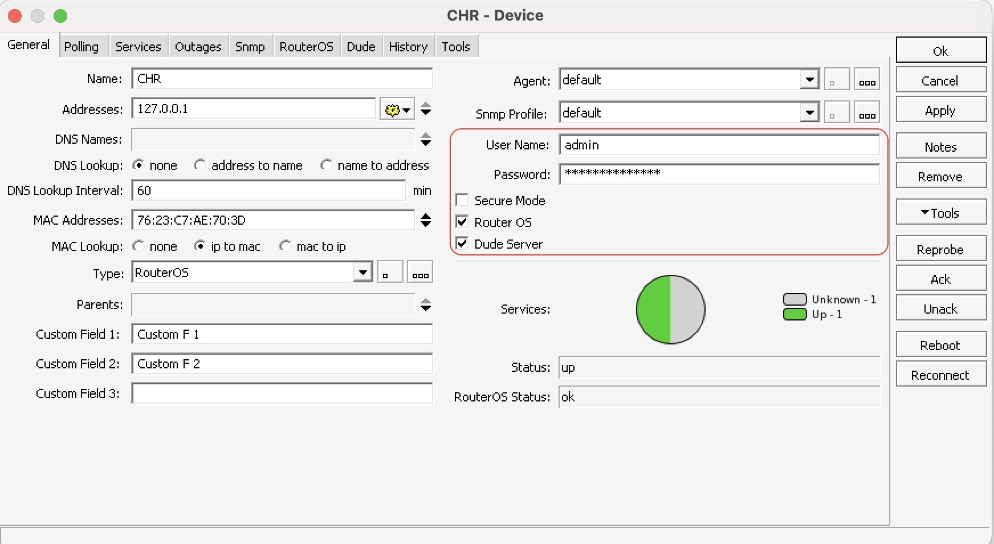Click the small box button next to the Type field
This screenshot has height=544, width=994.
pos(390,272)
